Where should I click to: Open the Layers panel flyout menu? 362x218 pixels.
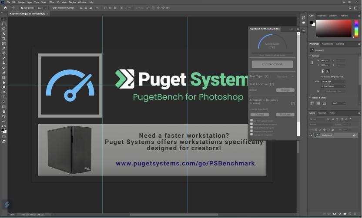359,113
